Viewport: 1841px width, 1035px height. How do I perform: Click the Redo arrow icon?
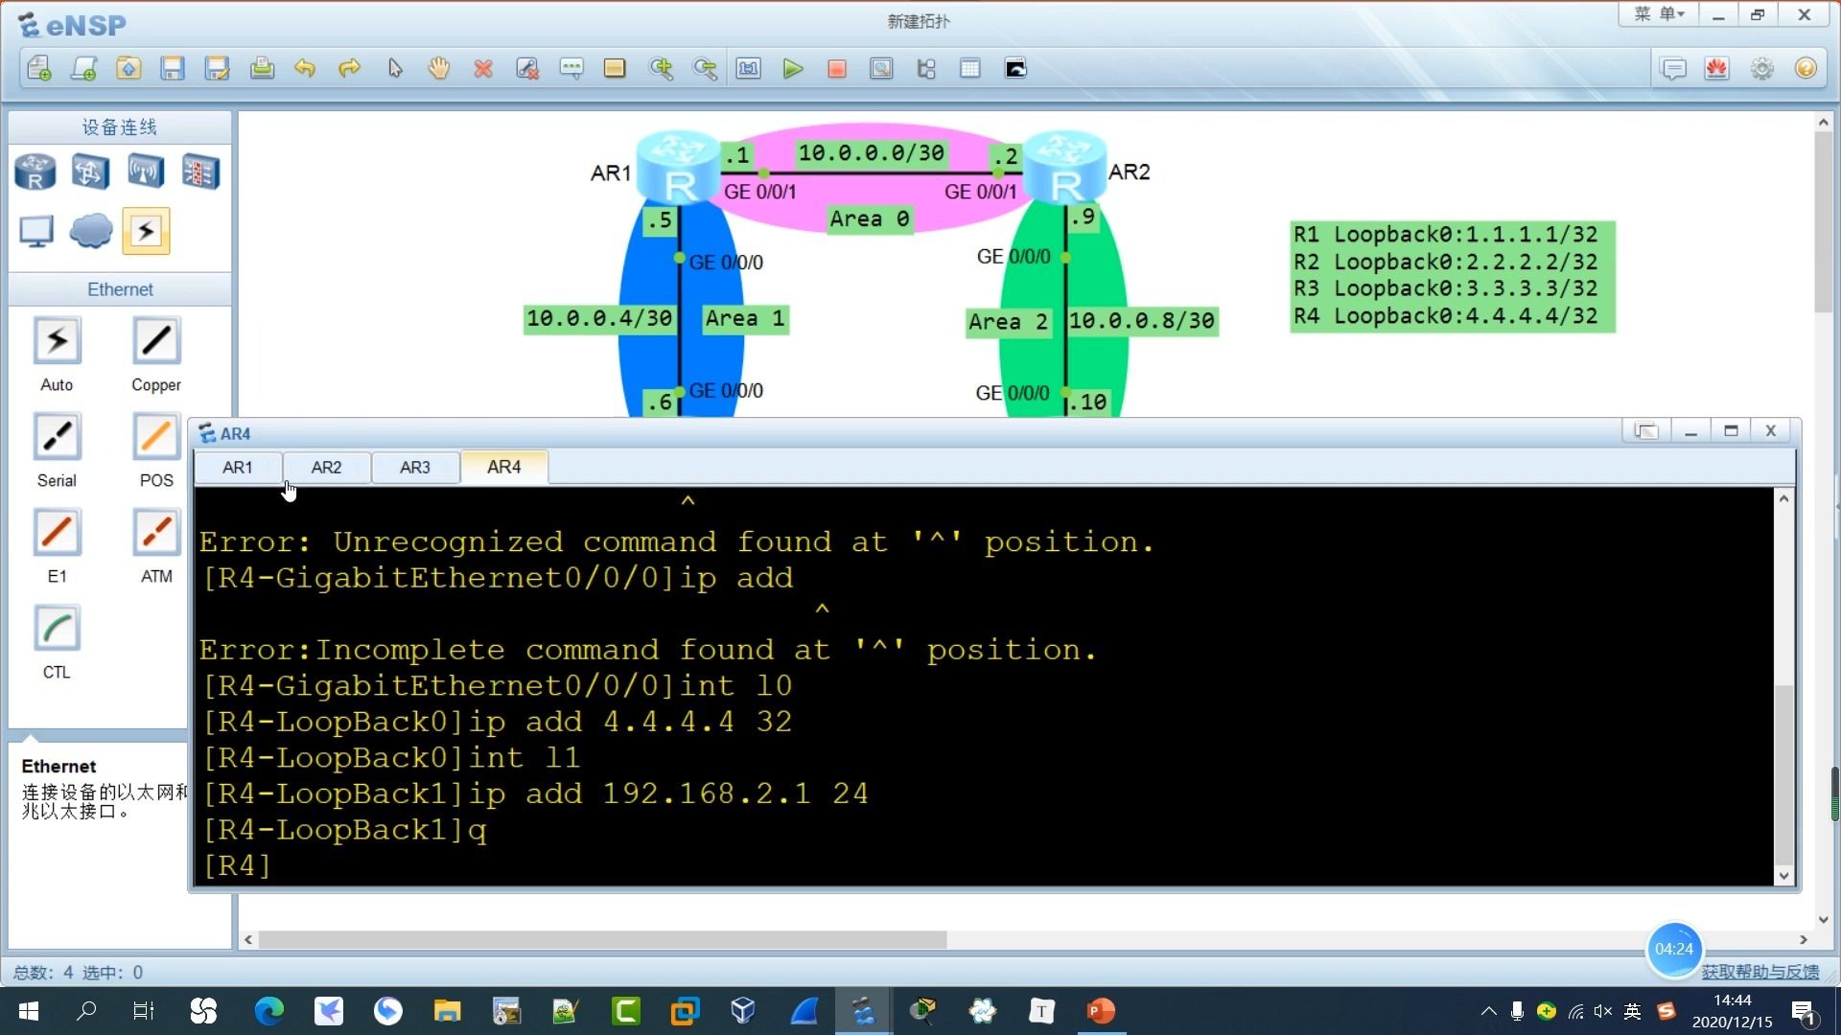pos(350,69)
